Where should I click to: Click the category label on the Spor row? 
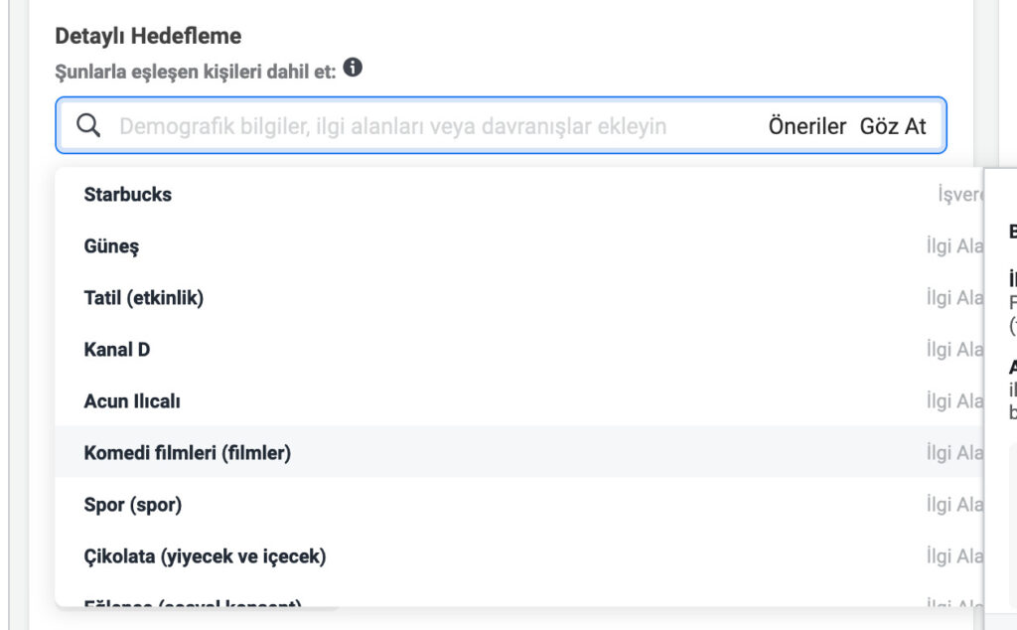[x=953, y=505]
